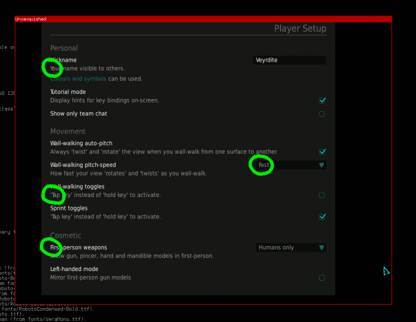
Task: Click the Unvanquished window title bar
Action: (203, 19)
